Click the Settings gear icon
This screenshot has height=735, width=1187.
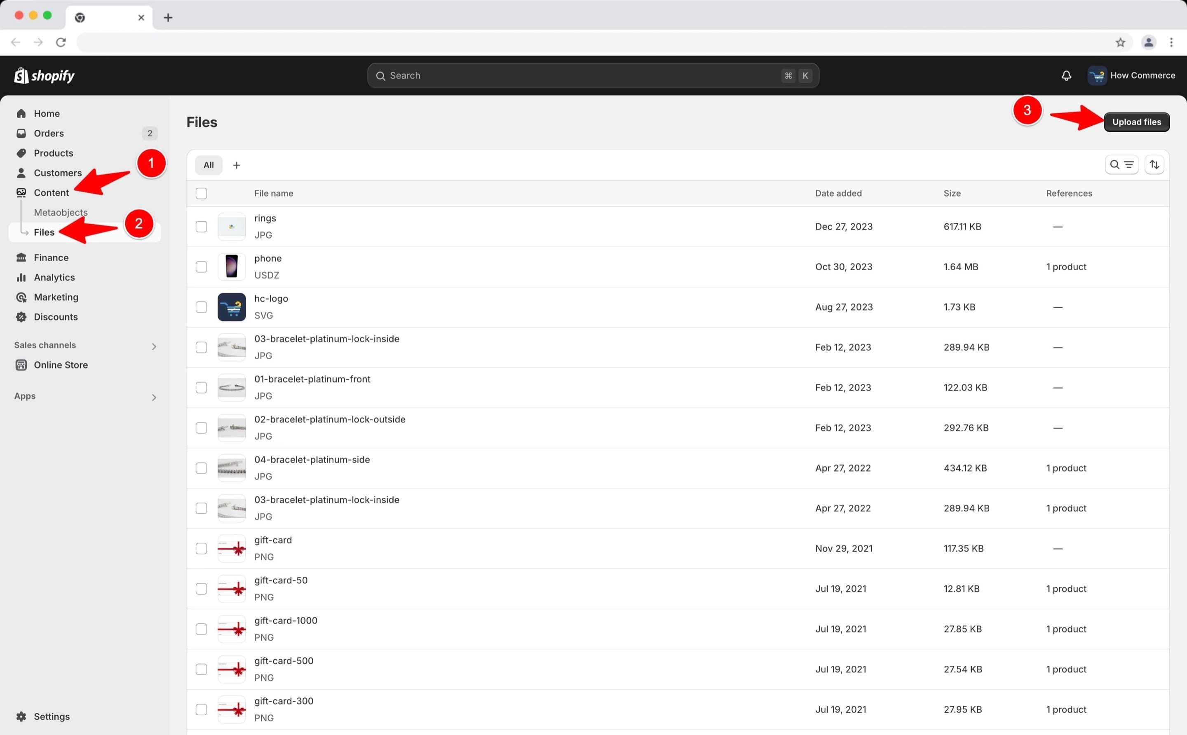(21, 716)
